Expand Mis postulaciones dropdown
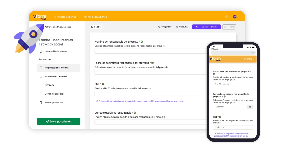287x148 pixels. coord(97,17)
